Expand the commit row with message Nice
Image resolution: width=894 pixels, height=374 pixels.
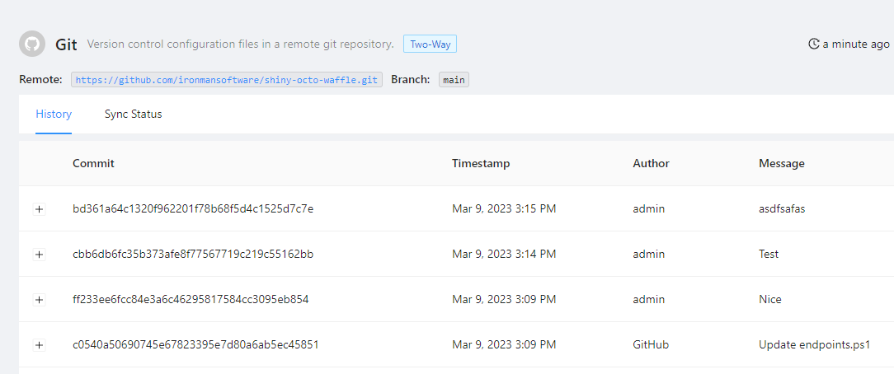click(39, 300)
